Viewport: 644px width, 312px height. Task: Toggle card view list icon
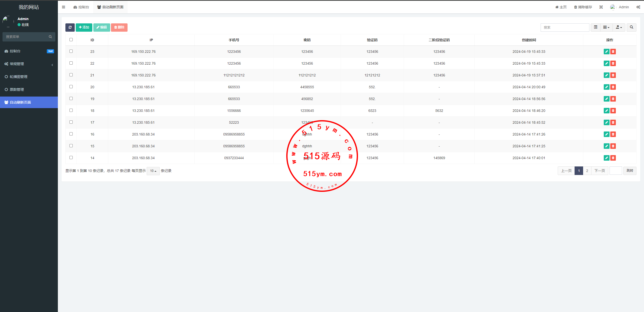pyautogui.click(x=595, y=27)
